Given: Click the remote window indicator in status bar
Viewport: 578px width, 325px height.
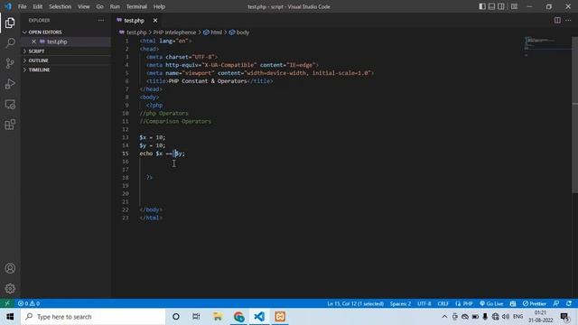Looking at the screenshot, I should 7,303.
